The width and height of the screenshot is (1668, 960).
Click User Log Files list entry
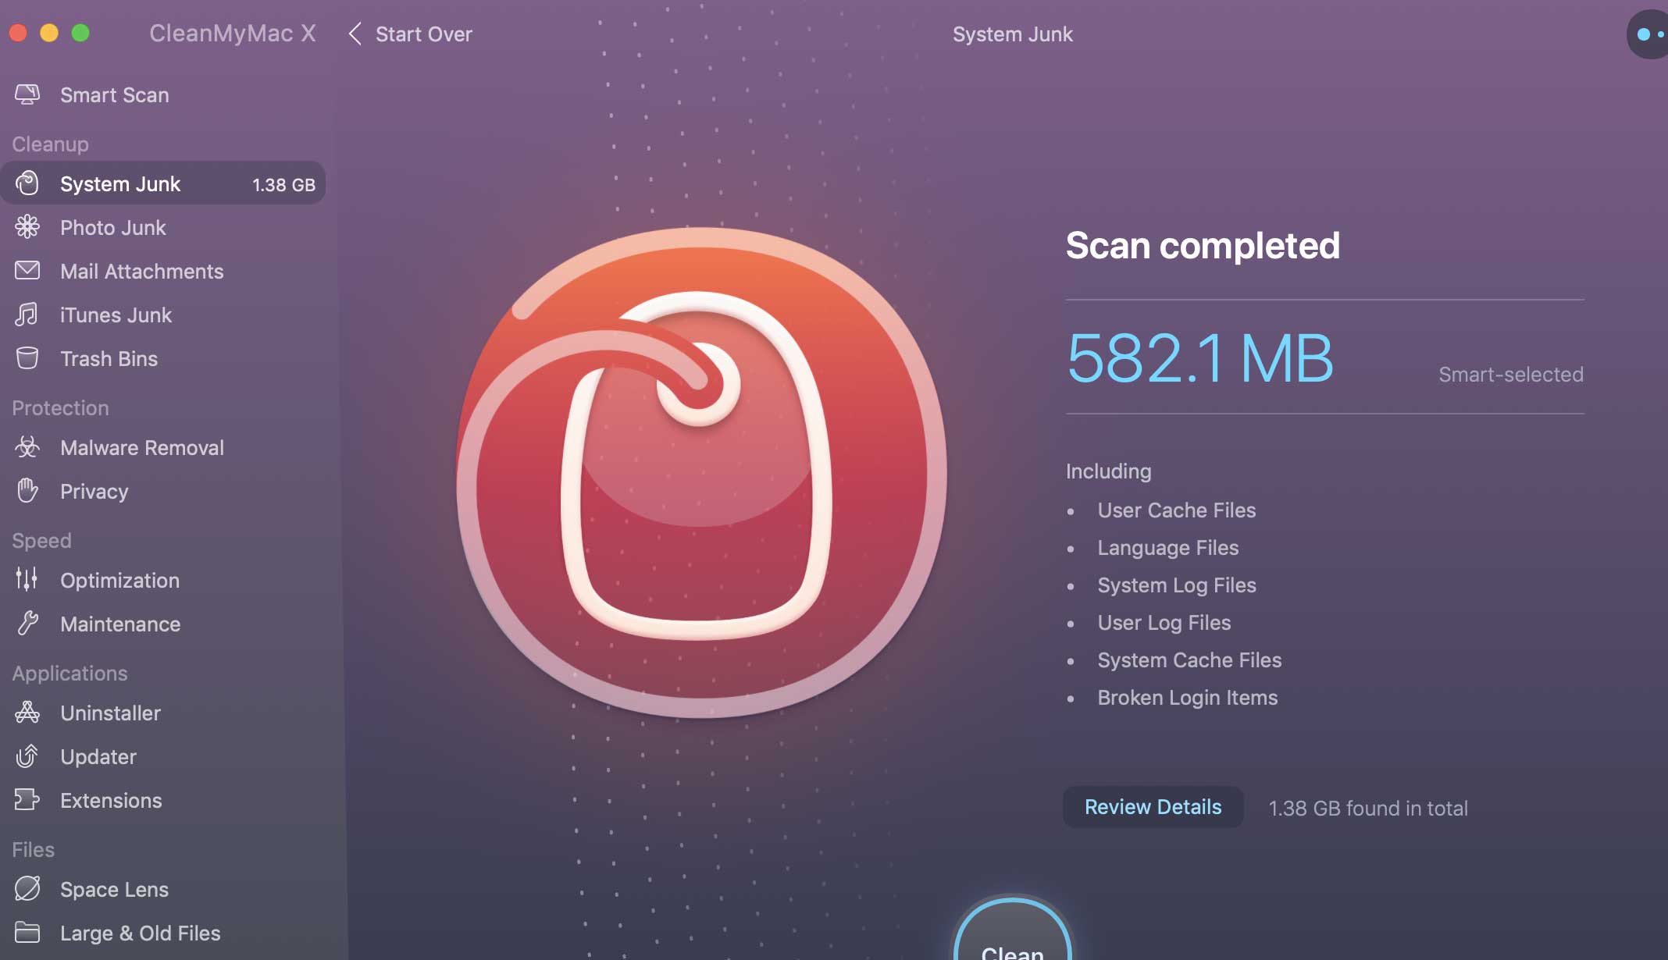[1164, 622]
